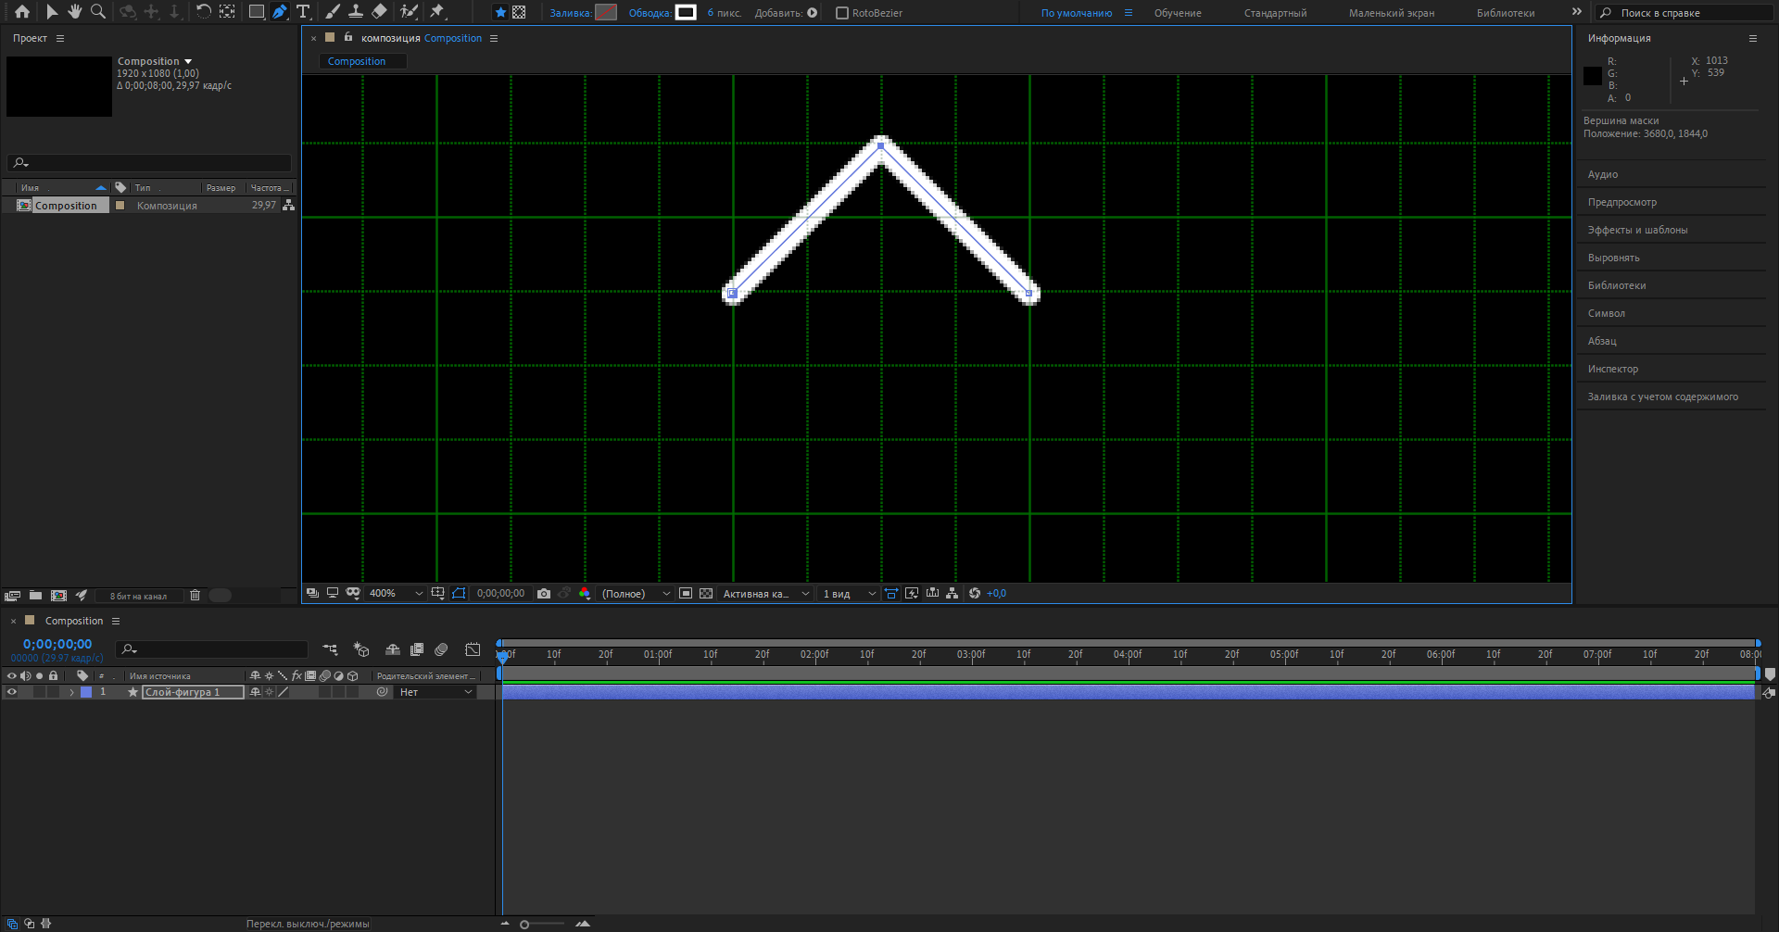The height and width of the screenshot is (932, 1779).
Task: Select the Roto Brush tool
Action: coord(409,12)
